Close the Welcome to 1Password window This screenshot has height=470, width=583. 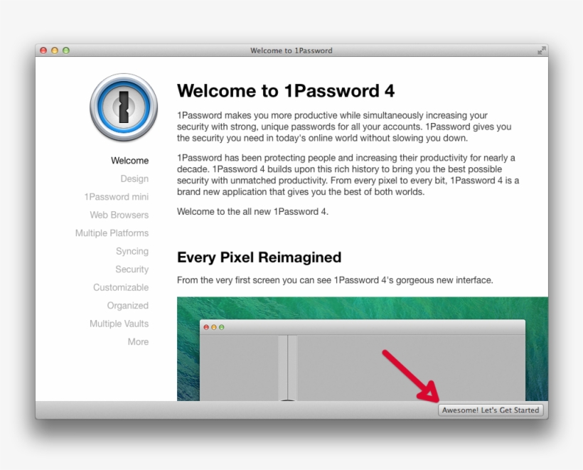[x=43, y=50]
